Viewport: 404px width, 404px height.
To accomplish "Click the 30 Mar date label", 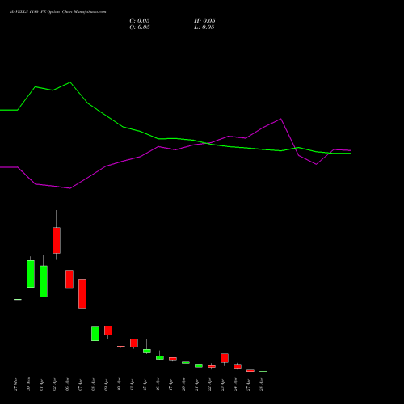I will point(29,385).
